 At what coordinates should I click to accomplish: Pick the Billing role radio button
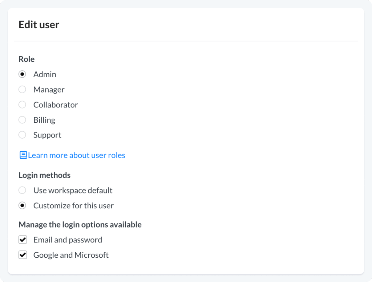[x=23, y=120]
